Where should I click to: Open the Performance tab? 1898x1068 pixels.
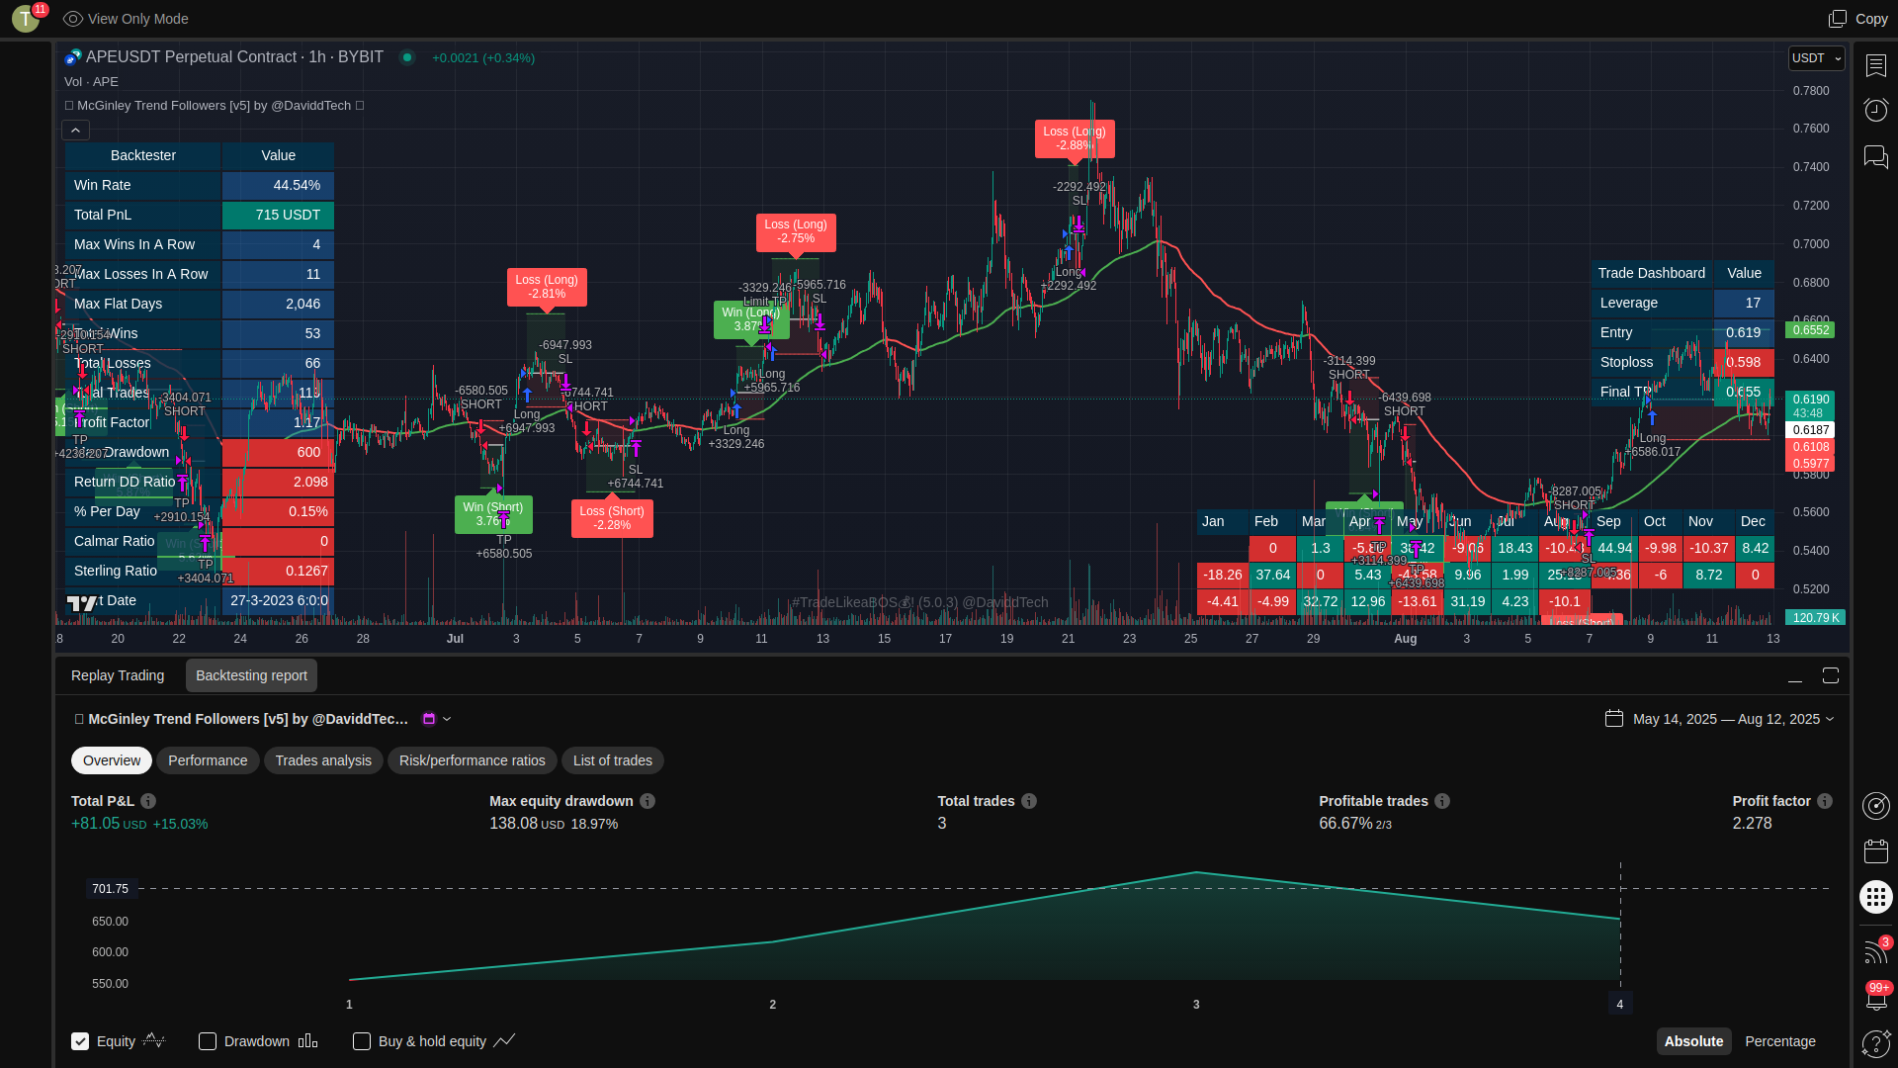[208, 760]
